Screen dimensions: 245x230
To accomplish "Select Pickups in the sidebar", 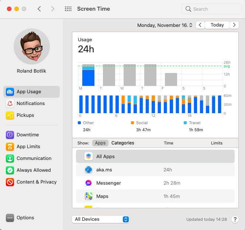I will [32, 115].
